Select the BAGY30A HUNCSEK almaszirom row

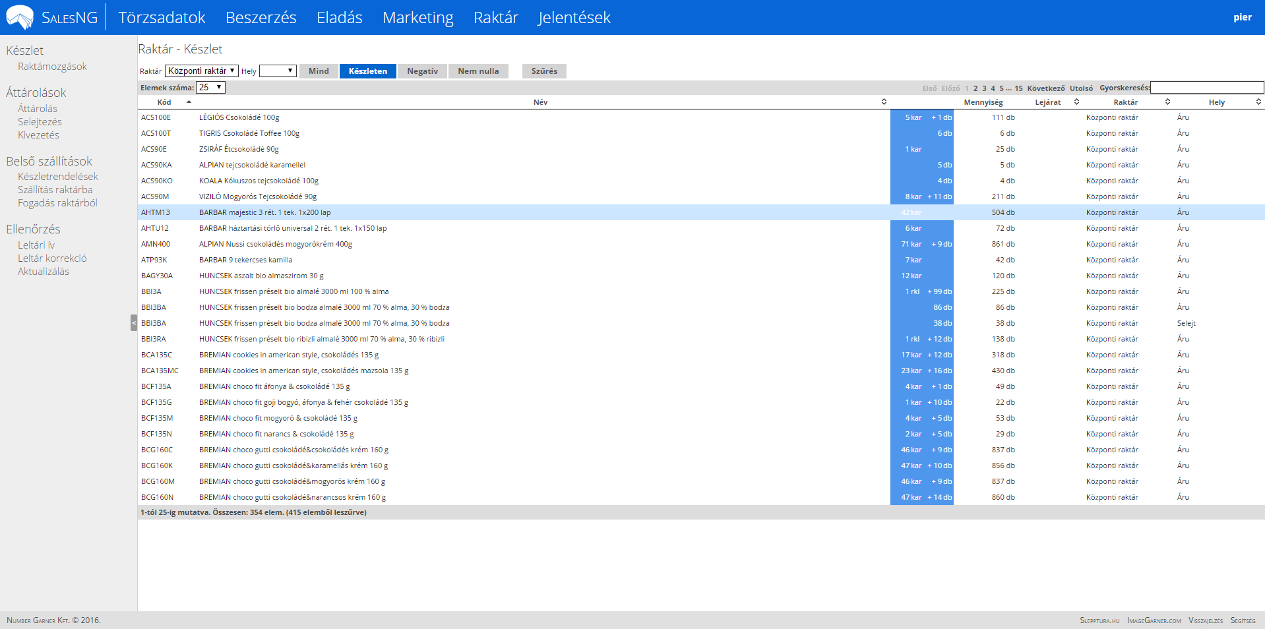pyautogui.click(x=701, y=276)
